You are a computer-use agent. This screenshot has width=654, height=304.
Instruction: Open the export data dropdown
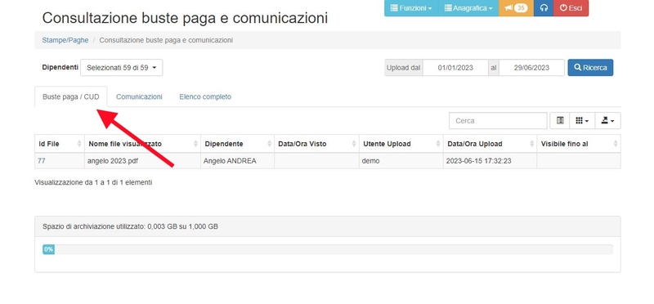(x=607, y=120)
